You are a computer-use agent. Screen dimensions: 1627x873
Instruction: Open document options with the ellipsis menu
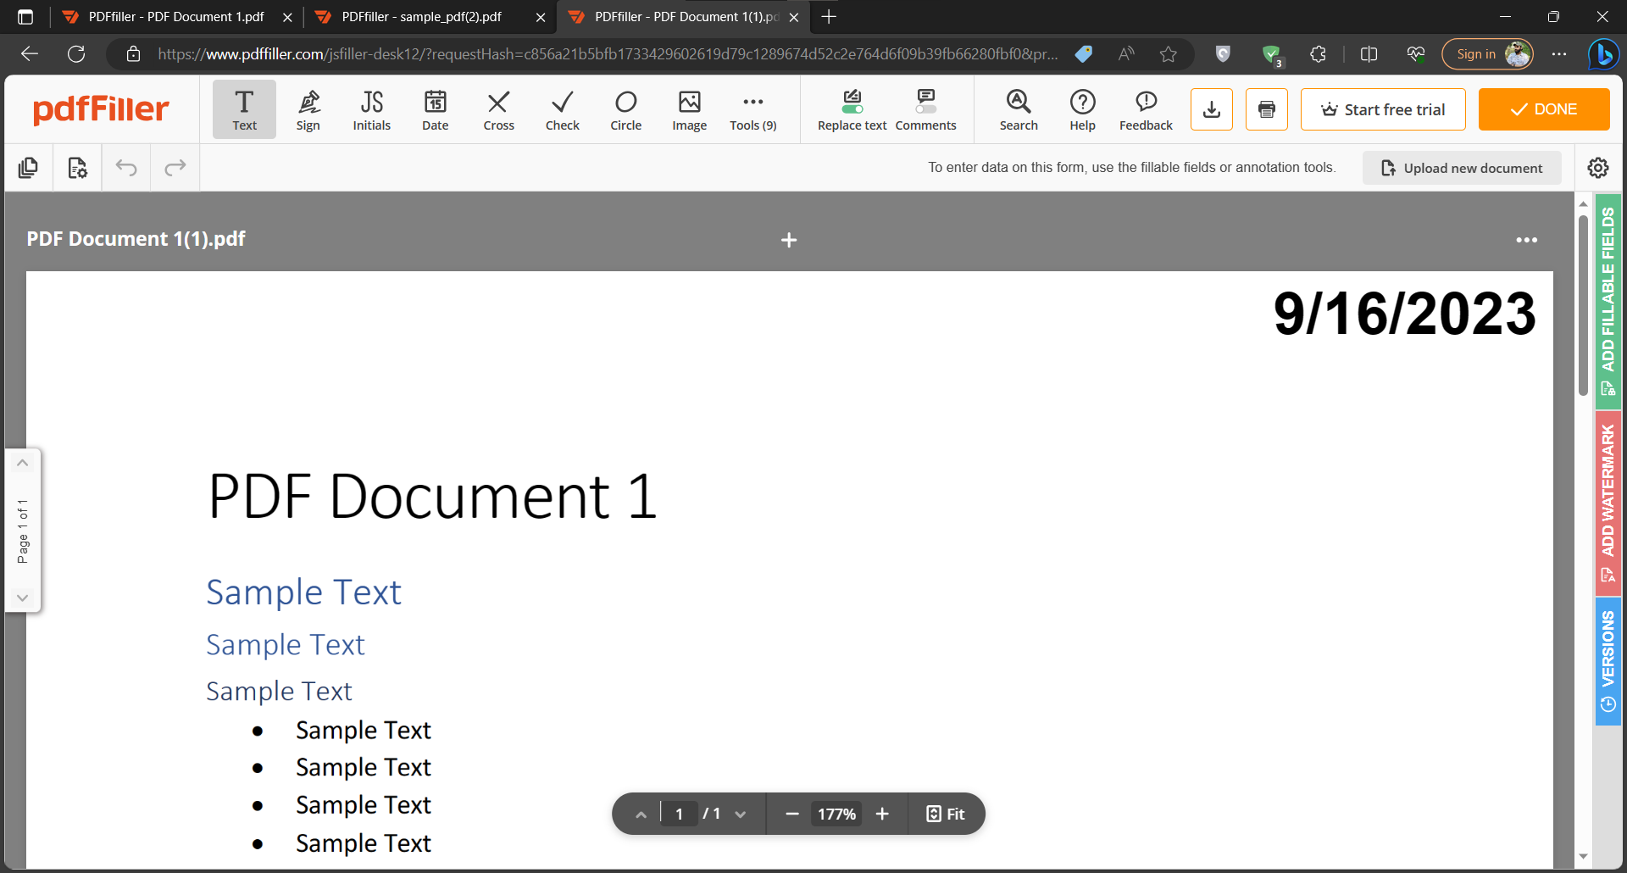pyautogui.click(x=1526, y=240)
